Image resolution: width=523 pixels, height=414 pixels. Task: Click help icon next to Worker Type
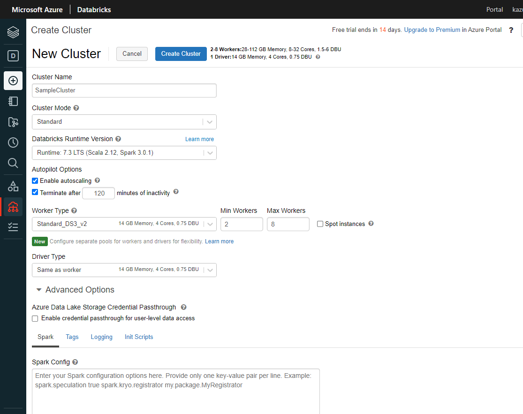point(74,211)
